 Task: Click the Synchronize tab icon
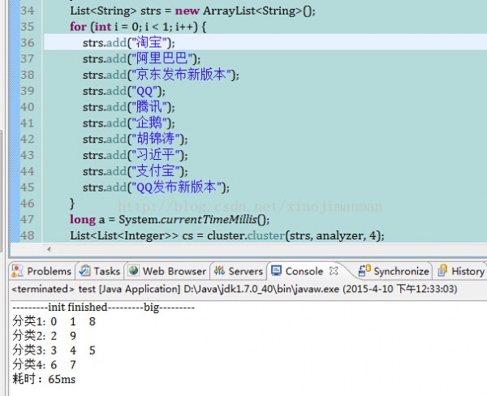click(364, 270)
